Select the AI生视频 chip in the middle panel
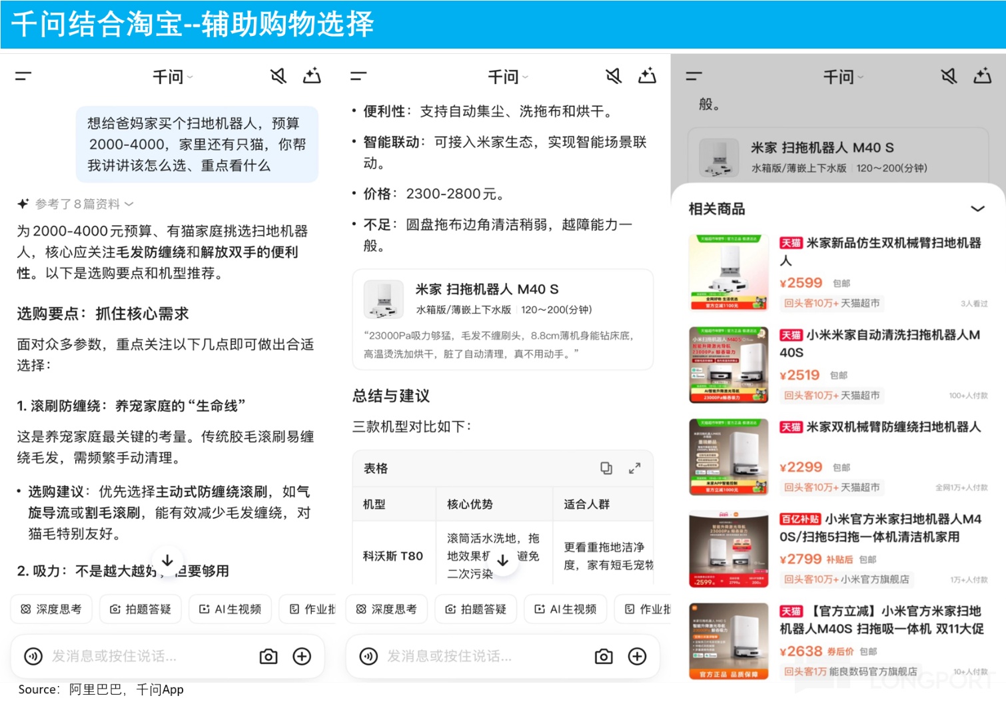This screenshot has width=1006, height=704. click(x=565, y=609)
